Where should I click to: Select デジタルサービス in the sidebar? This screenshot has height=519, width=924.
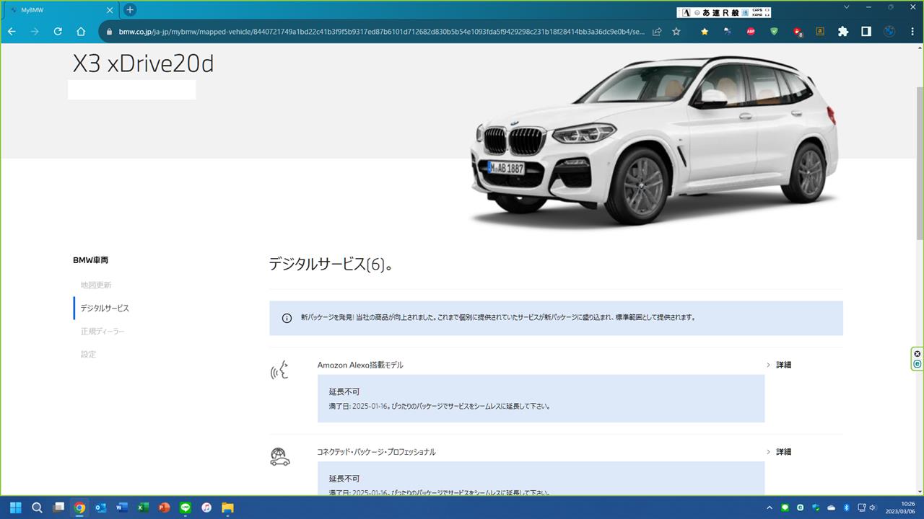pos(105,308)
